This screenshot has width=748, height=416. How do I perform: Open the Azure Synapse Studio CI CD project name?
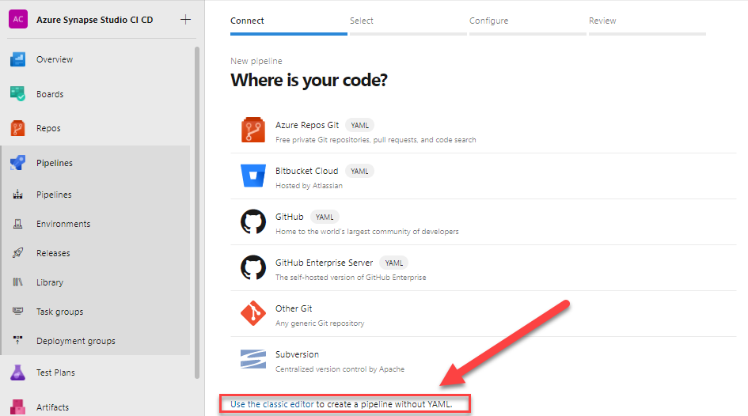coord(94,20)
